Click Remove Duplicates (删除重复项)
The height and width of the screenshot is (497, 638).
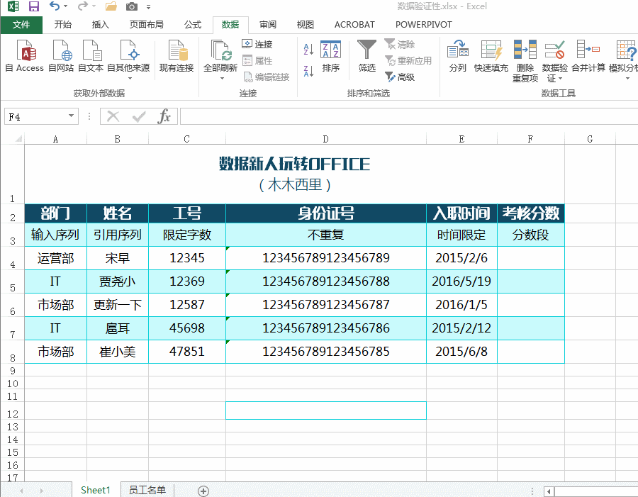[525, 61]
